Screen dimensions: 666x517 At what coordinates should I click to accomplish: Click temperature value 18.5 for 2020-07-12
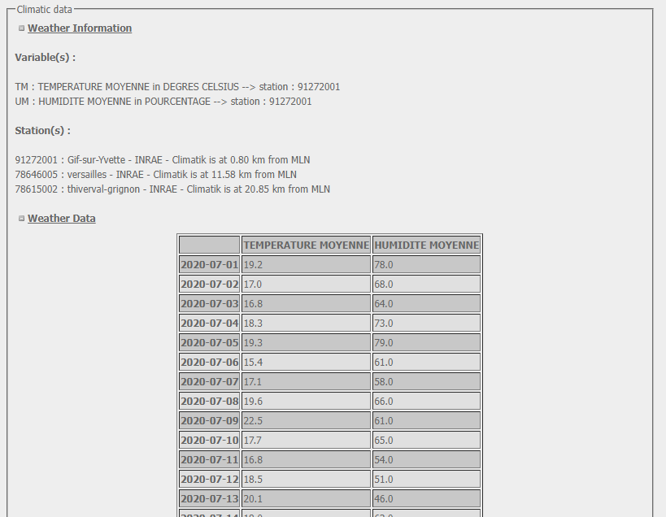pyautogui.click(x=307, y=480)
